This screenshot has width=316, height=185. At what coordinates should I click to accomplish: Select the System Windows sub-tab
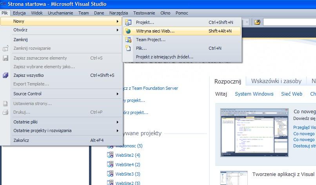254,94
